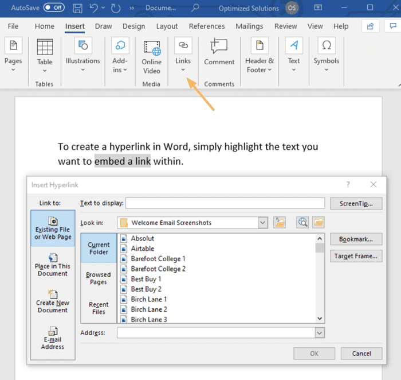This screenshot has width=401, height=380.
Task: Click the Redo circular arrow icon
Action: coord(116,8)
